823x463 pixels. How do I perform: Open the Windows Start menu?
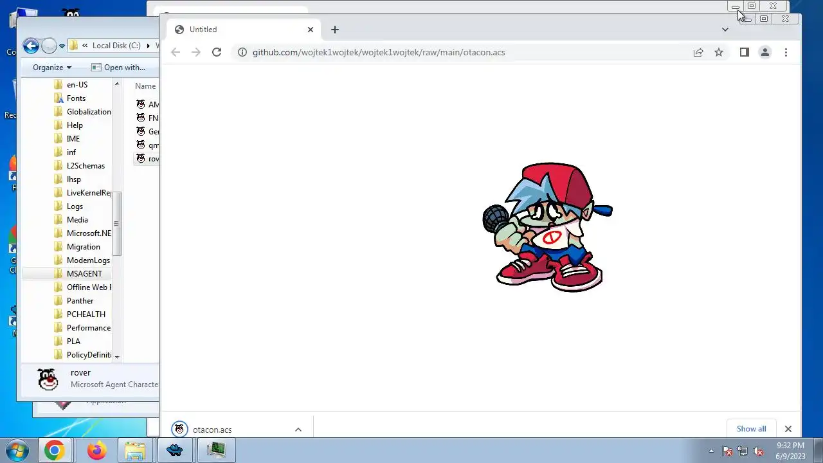17,450
